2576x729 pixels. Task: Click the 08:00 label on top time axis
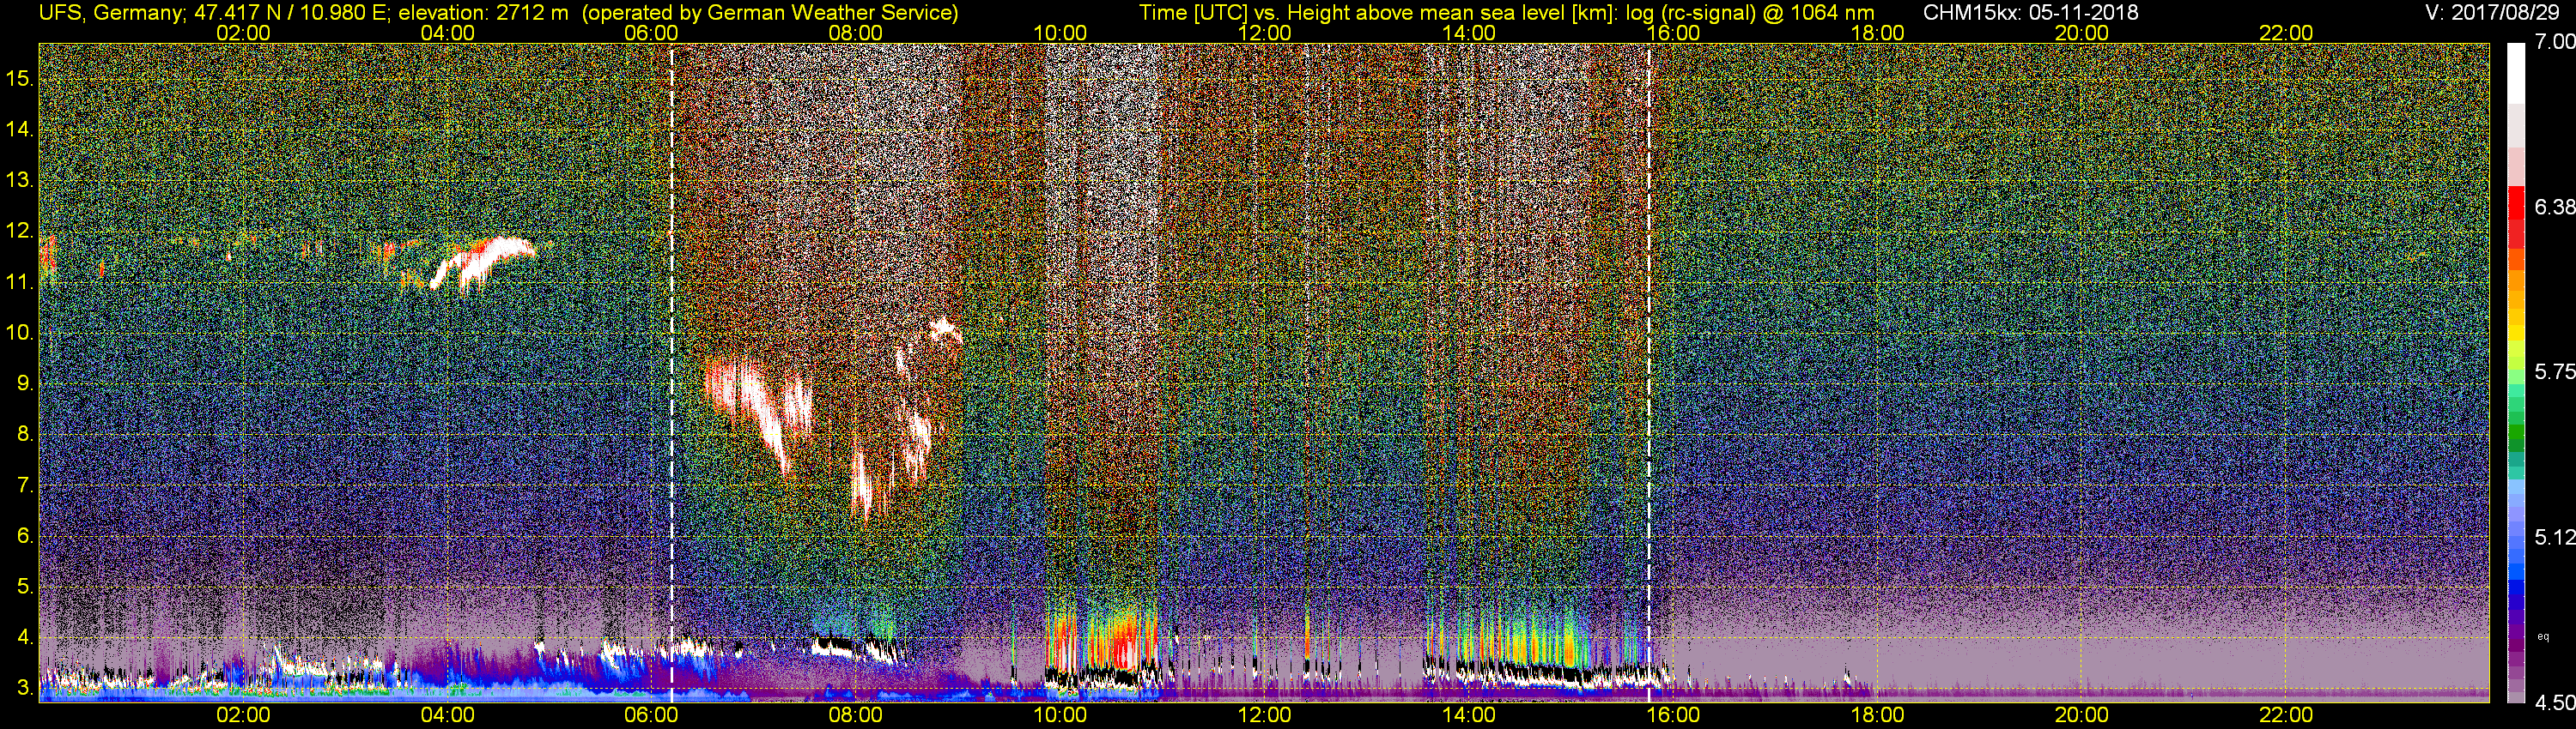click(856, 33)
